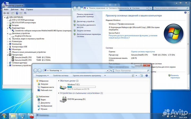
Task: Collapse the Видеоадаптеры node
Action: 7,28
